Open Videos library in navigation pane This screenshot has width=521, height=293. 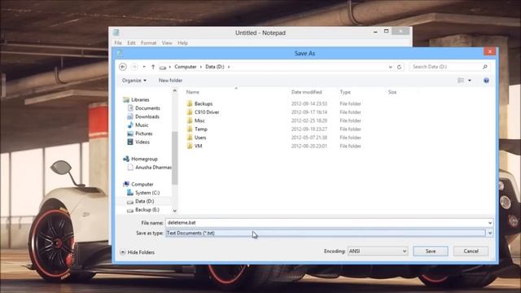coord(142,142)
